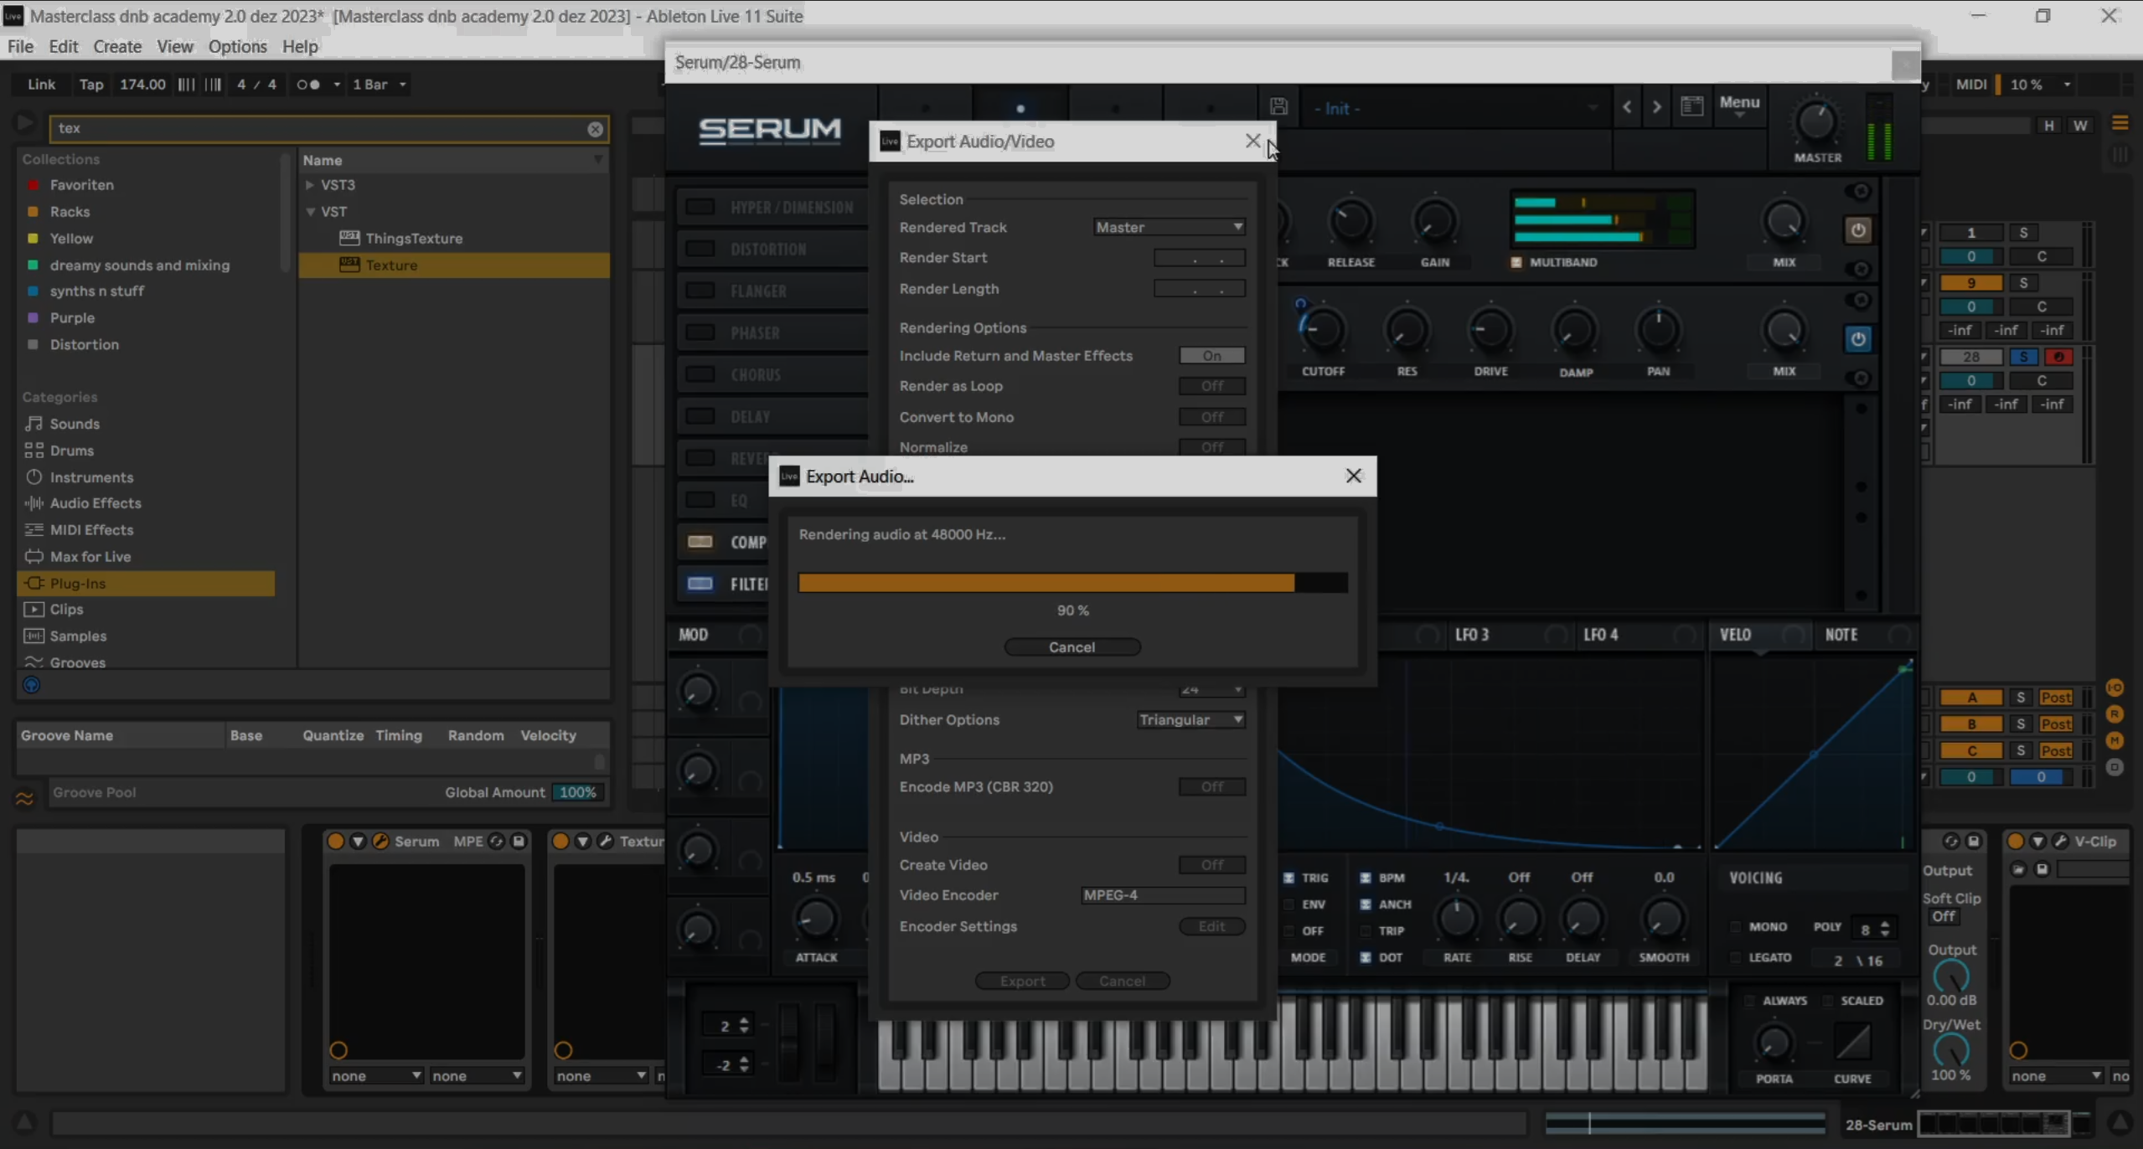Click the Tap tempo button
Image resolution: width=2143 pixels, height=1149 pixels.
coord(91,85)
